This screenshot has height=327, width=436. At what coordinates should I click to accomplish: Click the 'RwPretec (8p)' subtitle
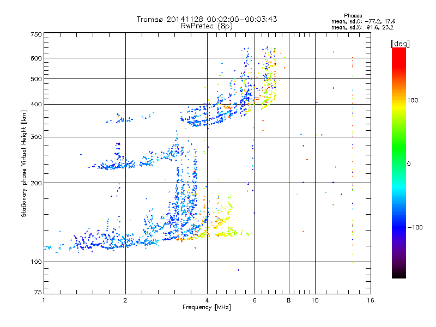click(207, 26)
